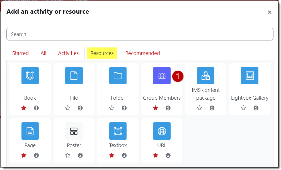
Task: Unstar the Book resource
Action: [x=24, y=108]
